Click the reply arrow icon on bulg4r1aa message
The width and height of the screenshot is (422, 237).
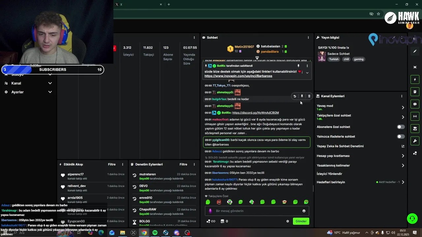coord(295,96)
